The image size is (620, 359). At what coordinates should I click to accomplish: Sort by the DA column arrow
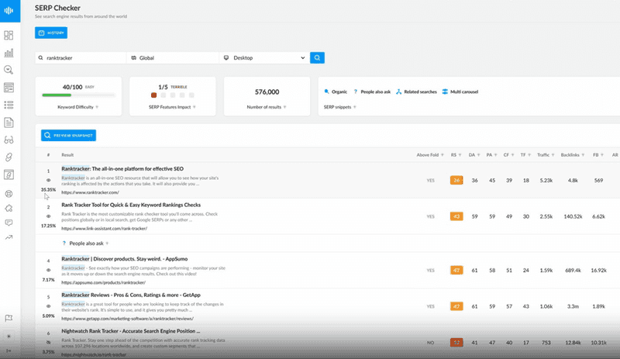[x=478, y=155]
